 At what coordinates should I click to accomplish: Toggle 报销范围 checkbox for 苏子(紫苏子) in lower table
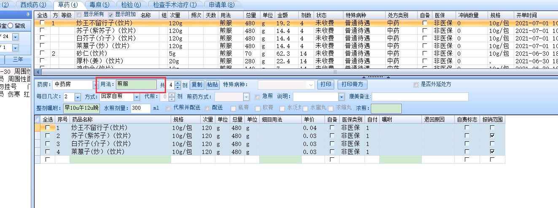pyautogui.click(x=492, y=136)
